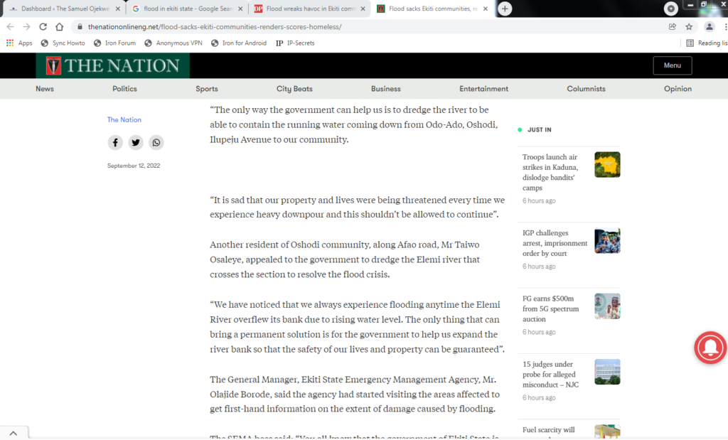Share article on Facebook
The width and height of the screenshot is (728, 440).
point(115,142)
